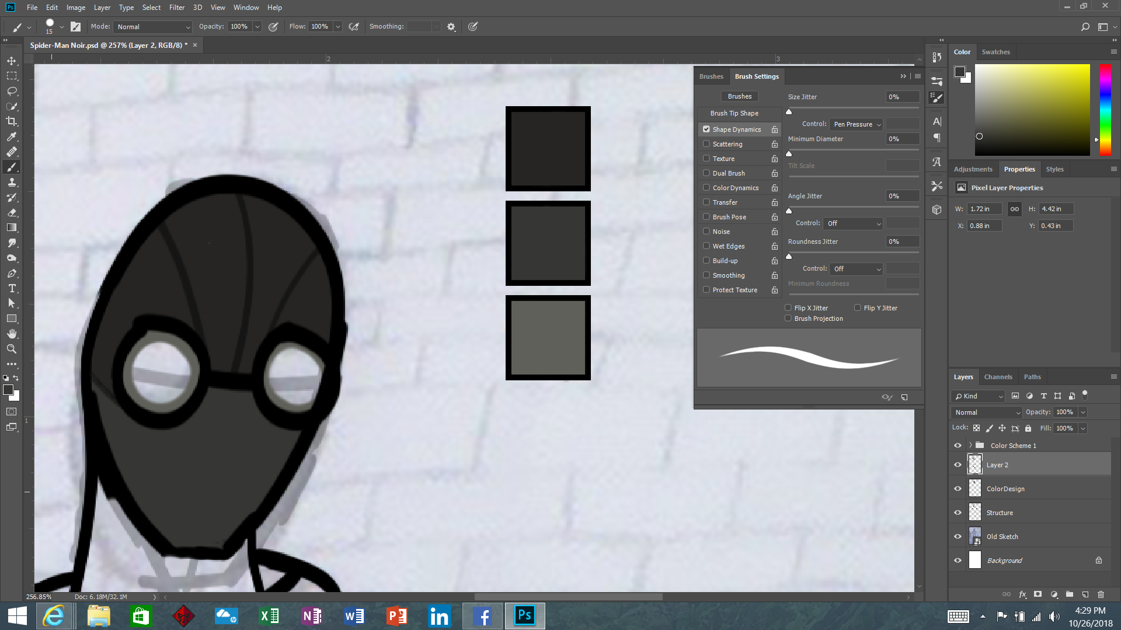Click the color picker field in Color panel

pos(1032,110)
